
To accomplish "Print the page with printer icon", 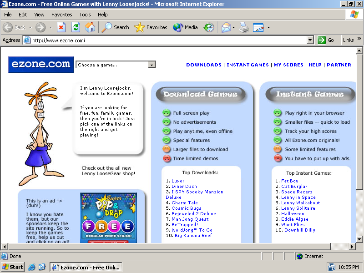I will [x=244, y=27].
